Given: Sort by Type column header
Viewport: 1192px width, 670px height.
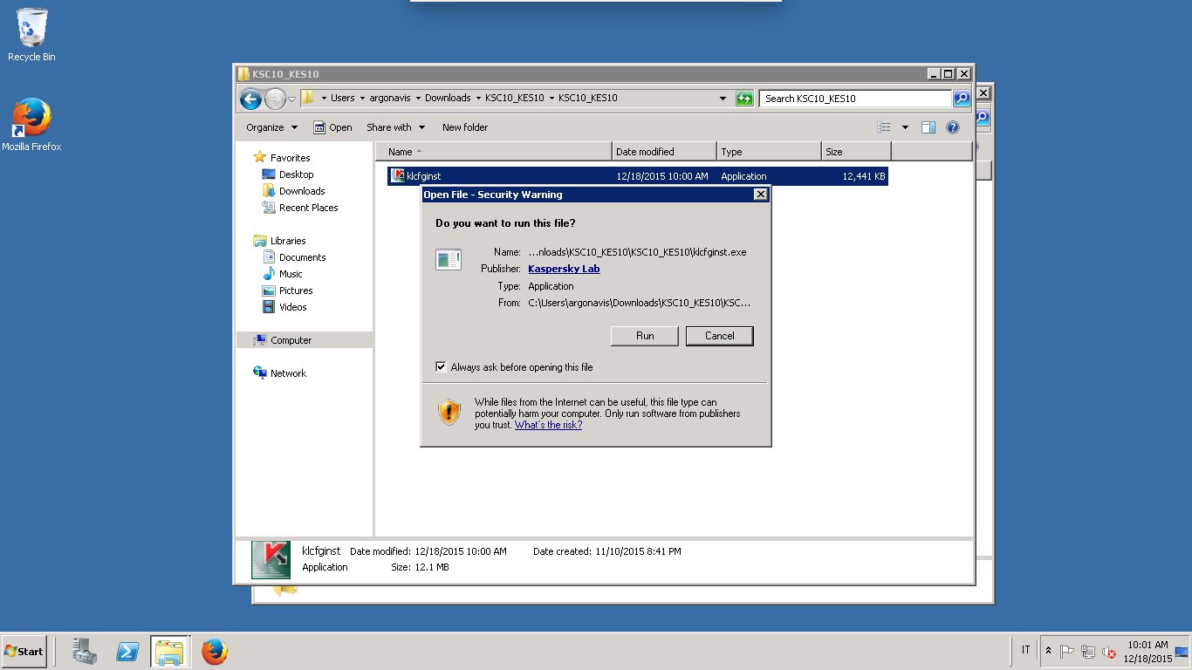Looking at the screenshot, I should click(x=769, y=152).
